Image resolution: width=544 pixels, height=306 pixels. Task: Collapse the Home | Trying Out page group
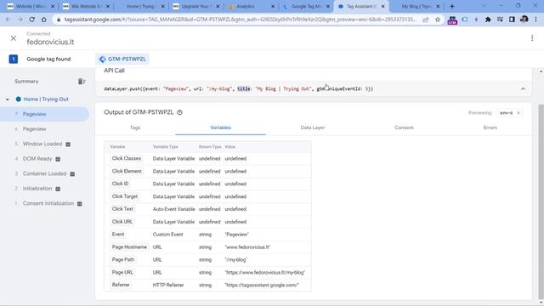point(8,99)
